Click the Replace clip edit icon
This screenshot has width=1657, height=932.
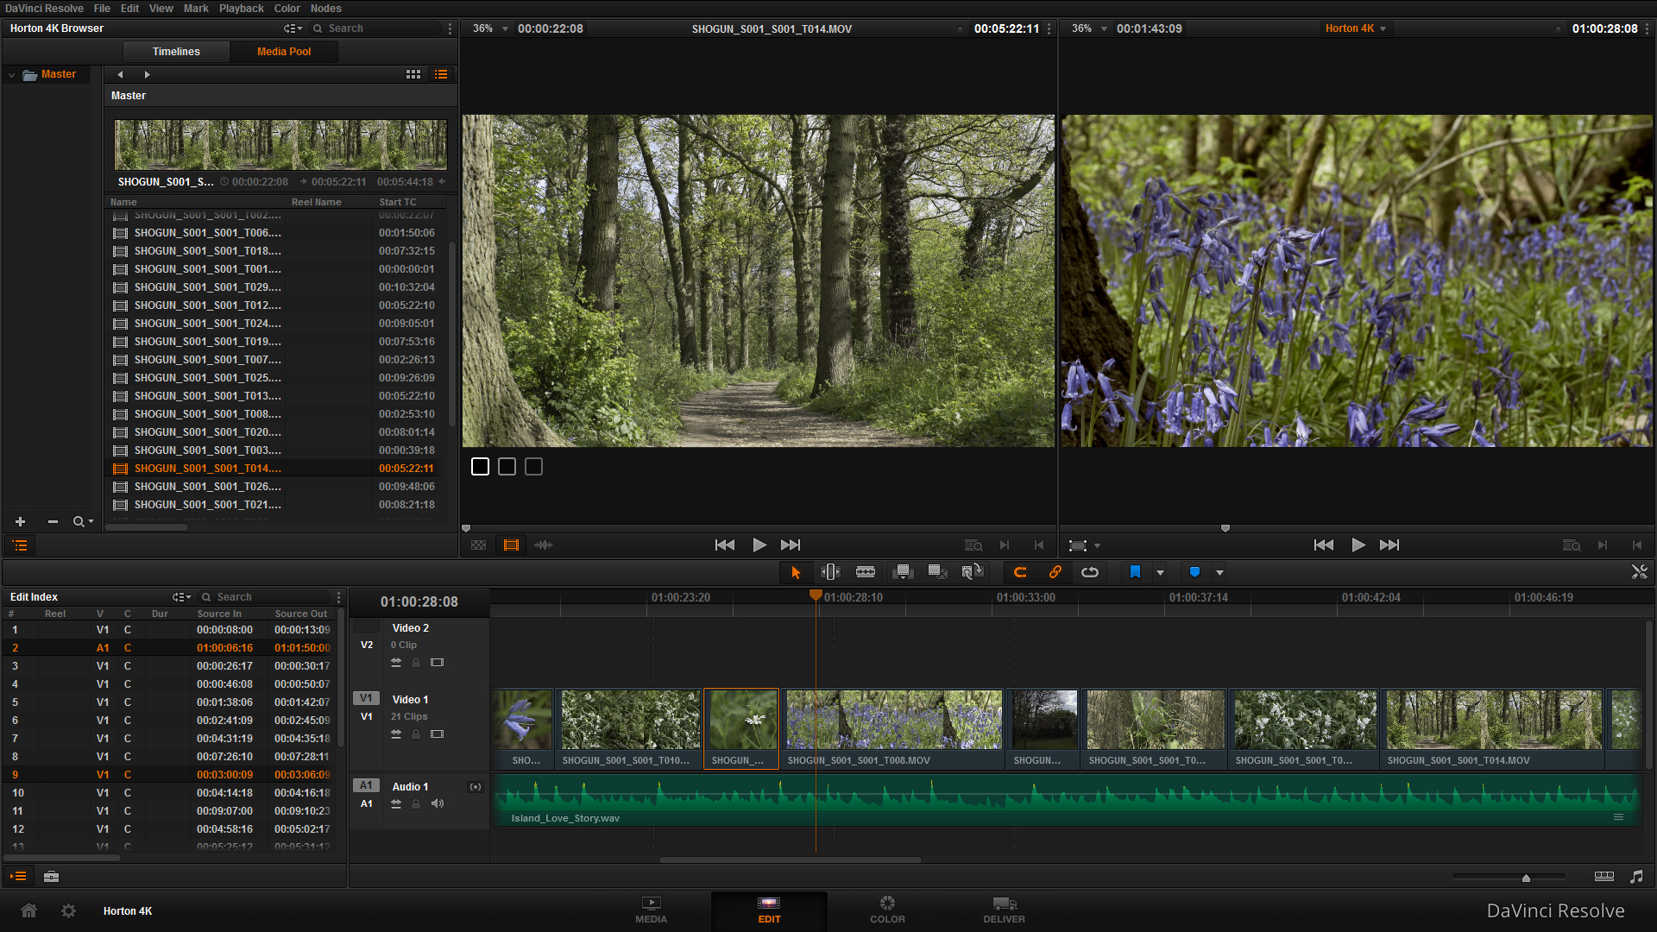[x=973, y=572]
